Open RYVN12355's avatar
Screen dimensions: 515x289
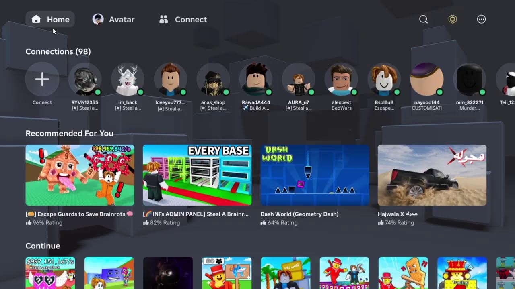click(85, 79)
